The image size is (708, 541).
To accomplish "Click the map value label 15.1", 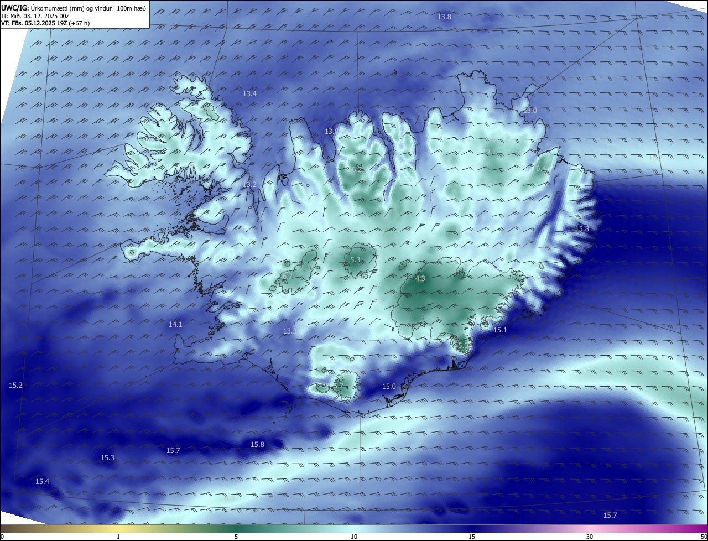I will pyautogui.click(x=500, y=330).
